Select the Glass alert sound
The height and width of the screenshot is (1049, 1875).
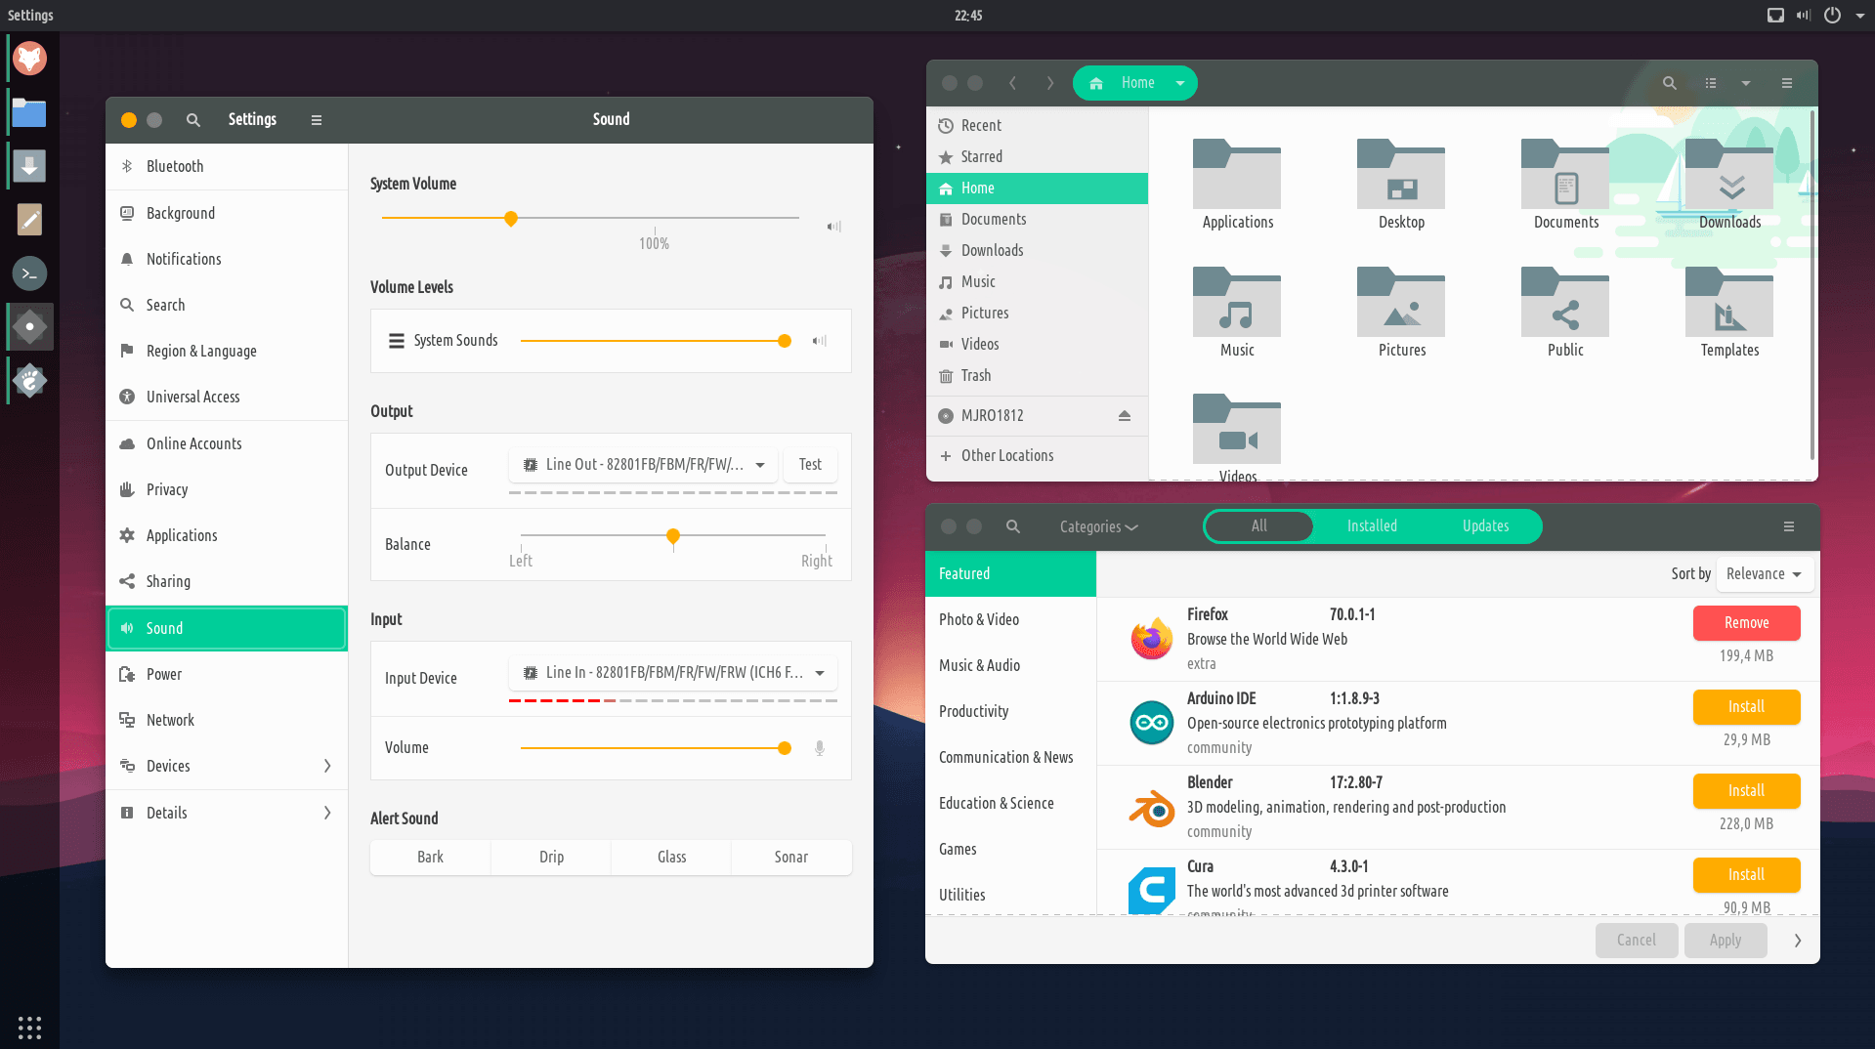coord(671,857)
